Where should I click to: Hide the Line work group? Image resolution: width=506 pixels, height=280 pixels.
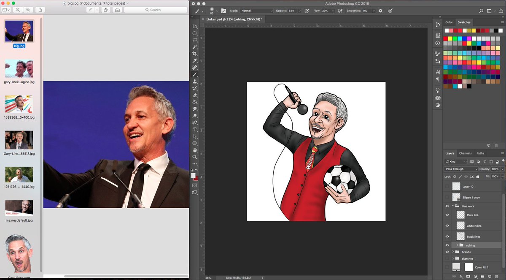447,206
